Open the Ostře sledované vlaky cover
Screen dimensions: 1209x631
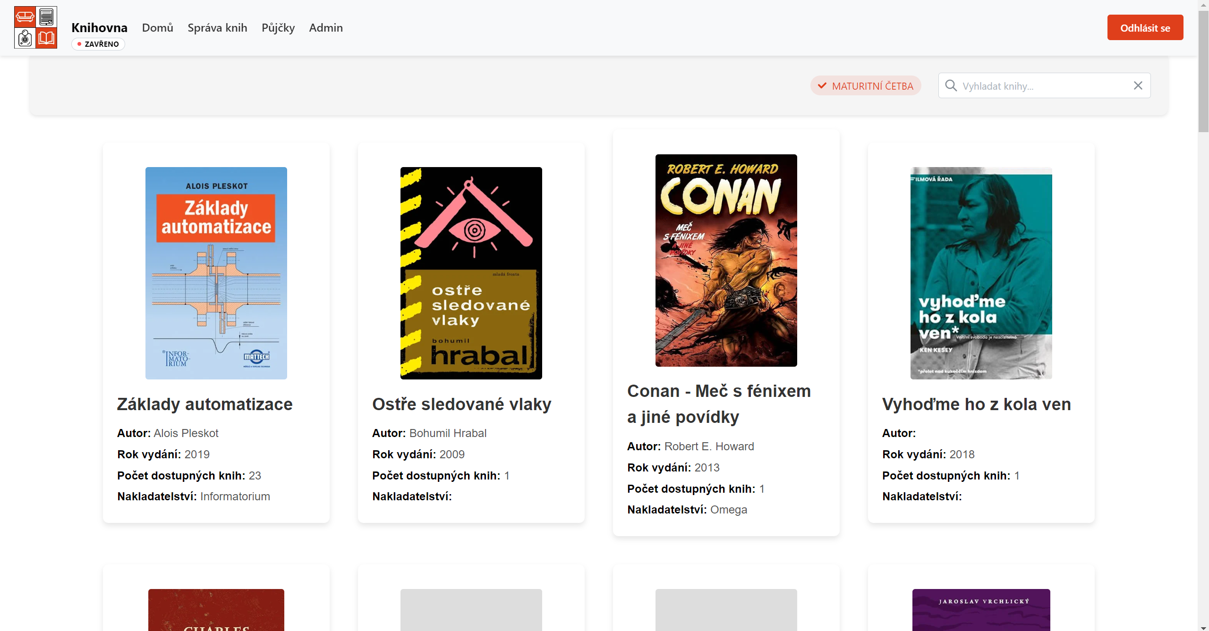coord(471,273)
